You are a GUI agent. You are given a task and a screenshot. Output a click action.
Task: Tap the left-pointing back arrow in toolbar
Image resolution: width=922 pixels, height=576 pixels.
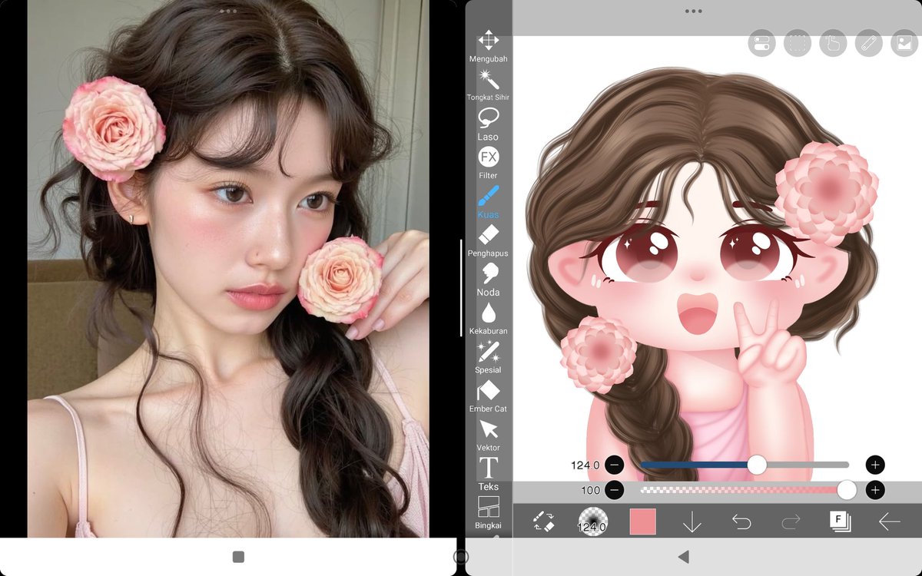pyautogui.click(x=889, y=522)
